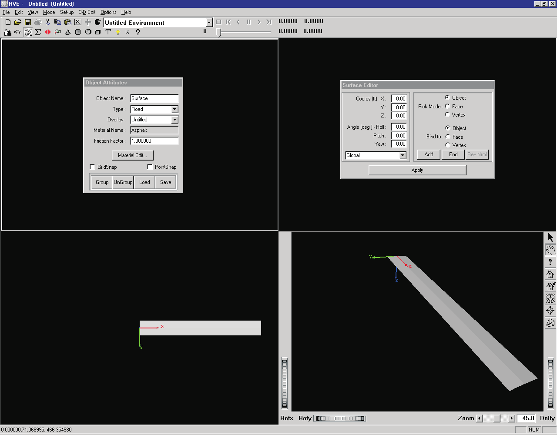Select the Face radio in Pick Mode
Viewport: 557px width, 435px height.
pos(447,107)
